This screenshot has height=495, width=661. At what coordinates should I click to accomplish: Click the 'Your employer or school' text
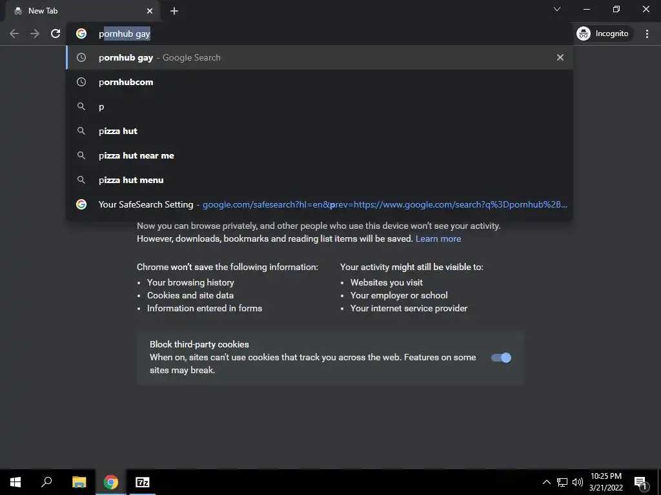[x=399, y=295]
